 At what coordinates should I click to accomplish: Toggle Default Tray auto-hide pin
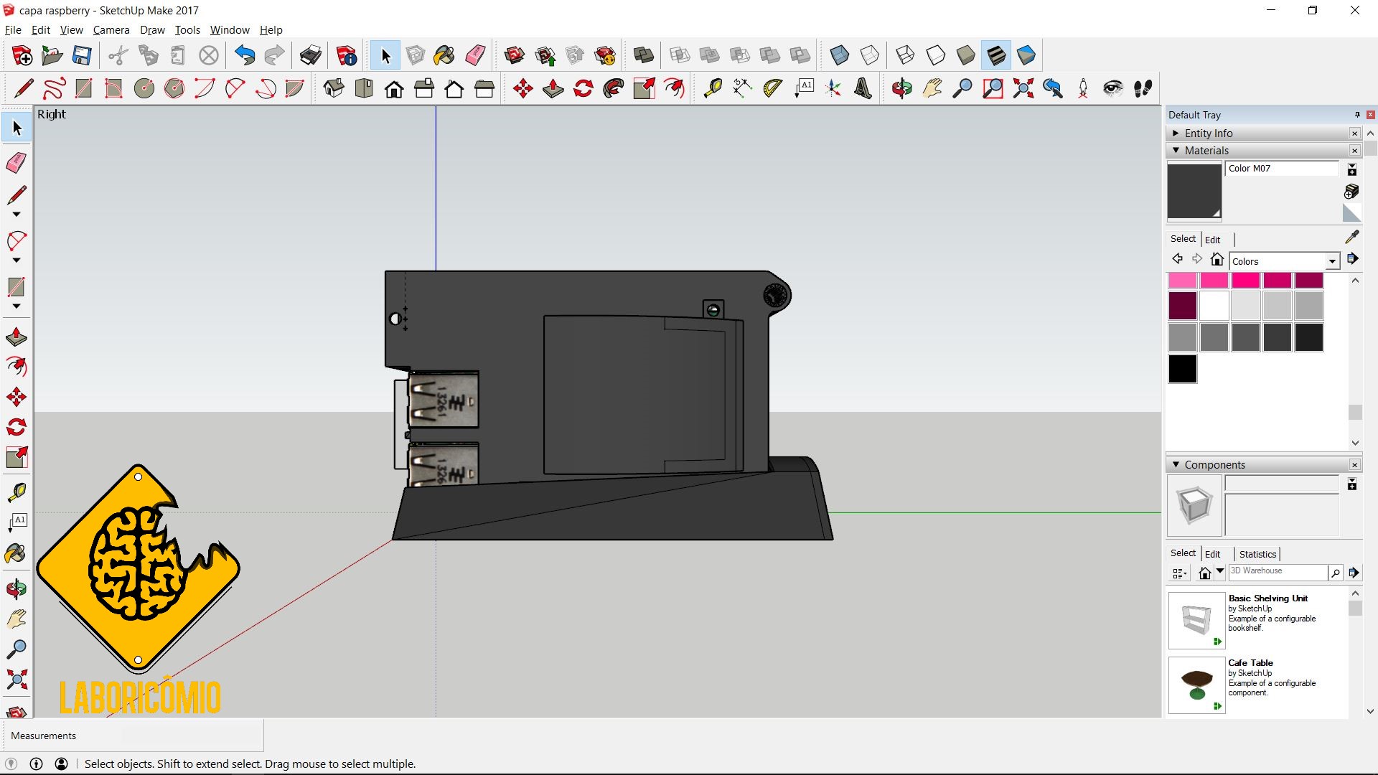click(x=1357, y=115)
